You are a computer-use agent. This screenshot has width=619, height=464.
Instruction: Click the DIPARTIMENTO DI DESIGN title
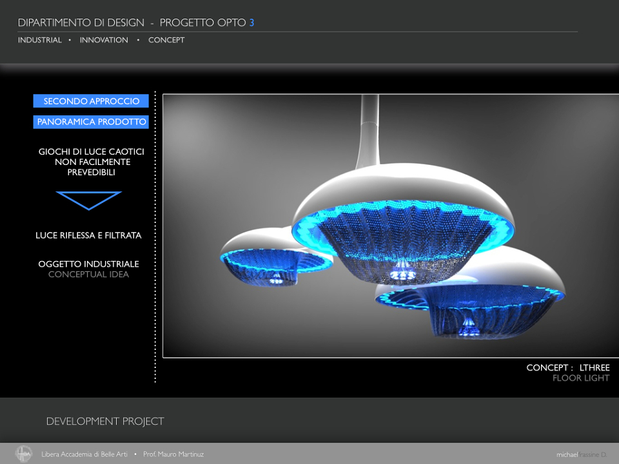(81, 23)
